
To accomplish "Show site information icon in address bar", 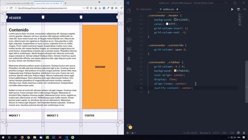I will pos(16,8).
